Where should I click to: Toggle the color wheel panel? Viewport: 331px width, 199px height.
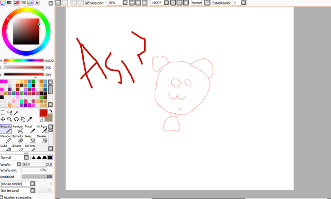pyautogui.click(x=2, y=3)
